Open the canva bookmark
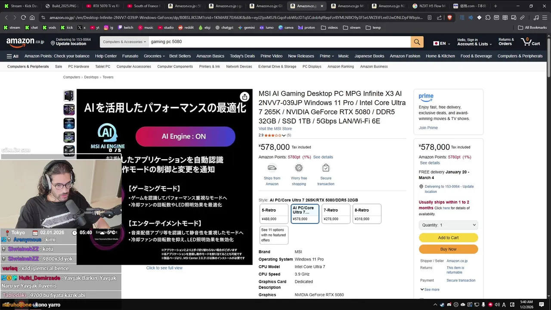The width and height of the screenshot is (551, 310). point(286,28)
